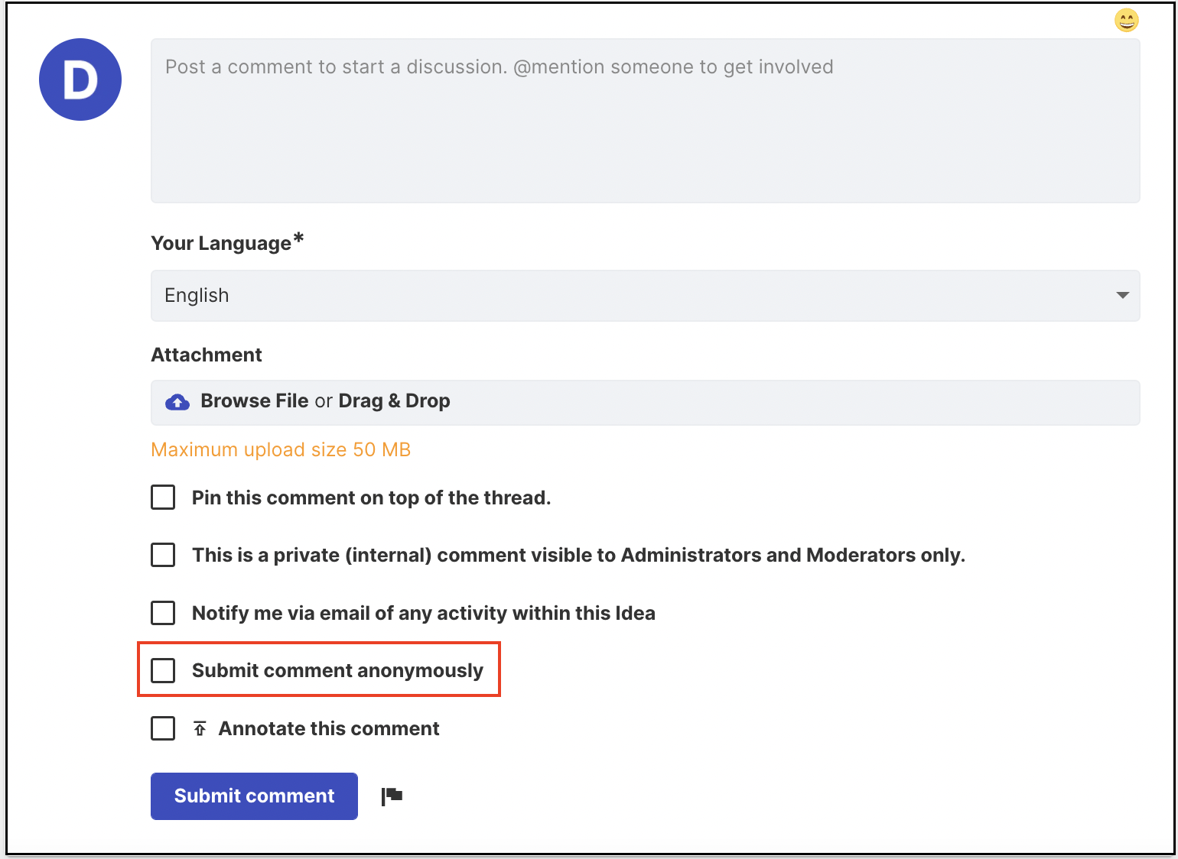This screenshot has width=1178, height=859.
Task: Click the Drag & Drop text
Action: point(394,401)
